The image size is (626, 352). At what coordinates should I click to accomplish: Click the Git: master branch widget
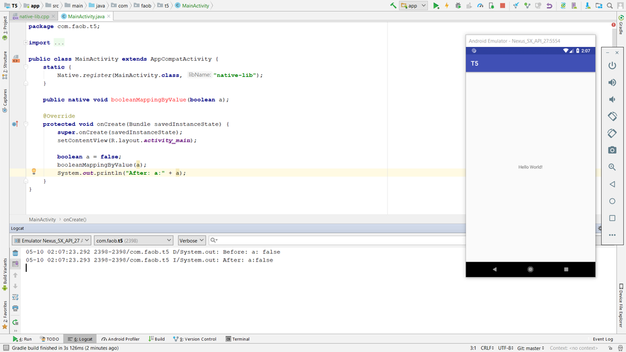(x=531, y=348)
